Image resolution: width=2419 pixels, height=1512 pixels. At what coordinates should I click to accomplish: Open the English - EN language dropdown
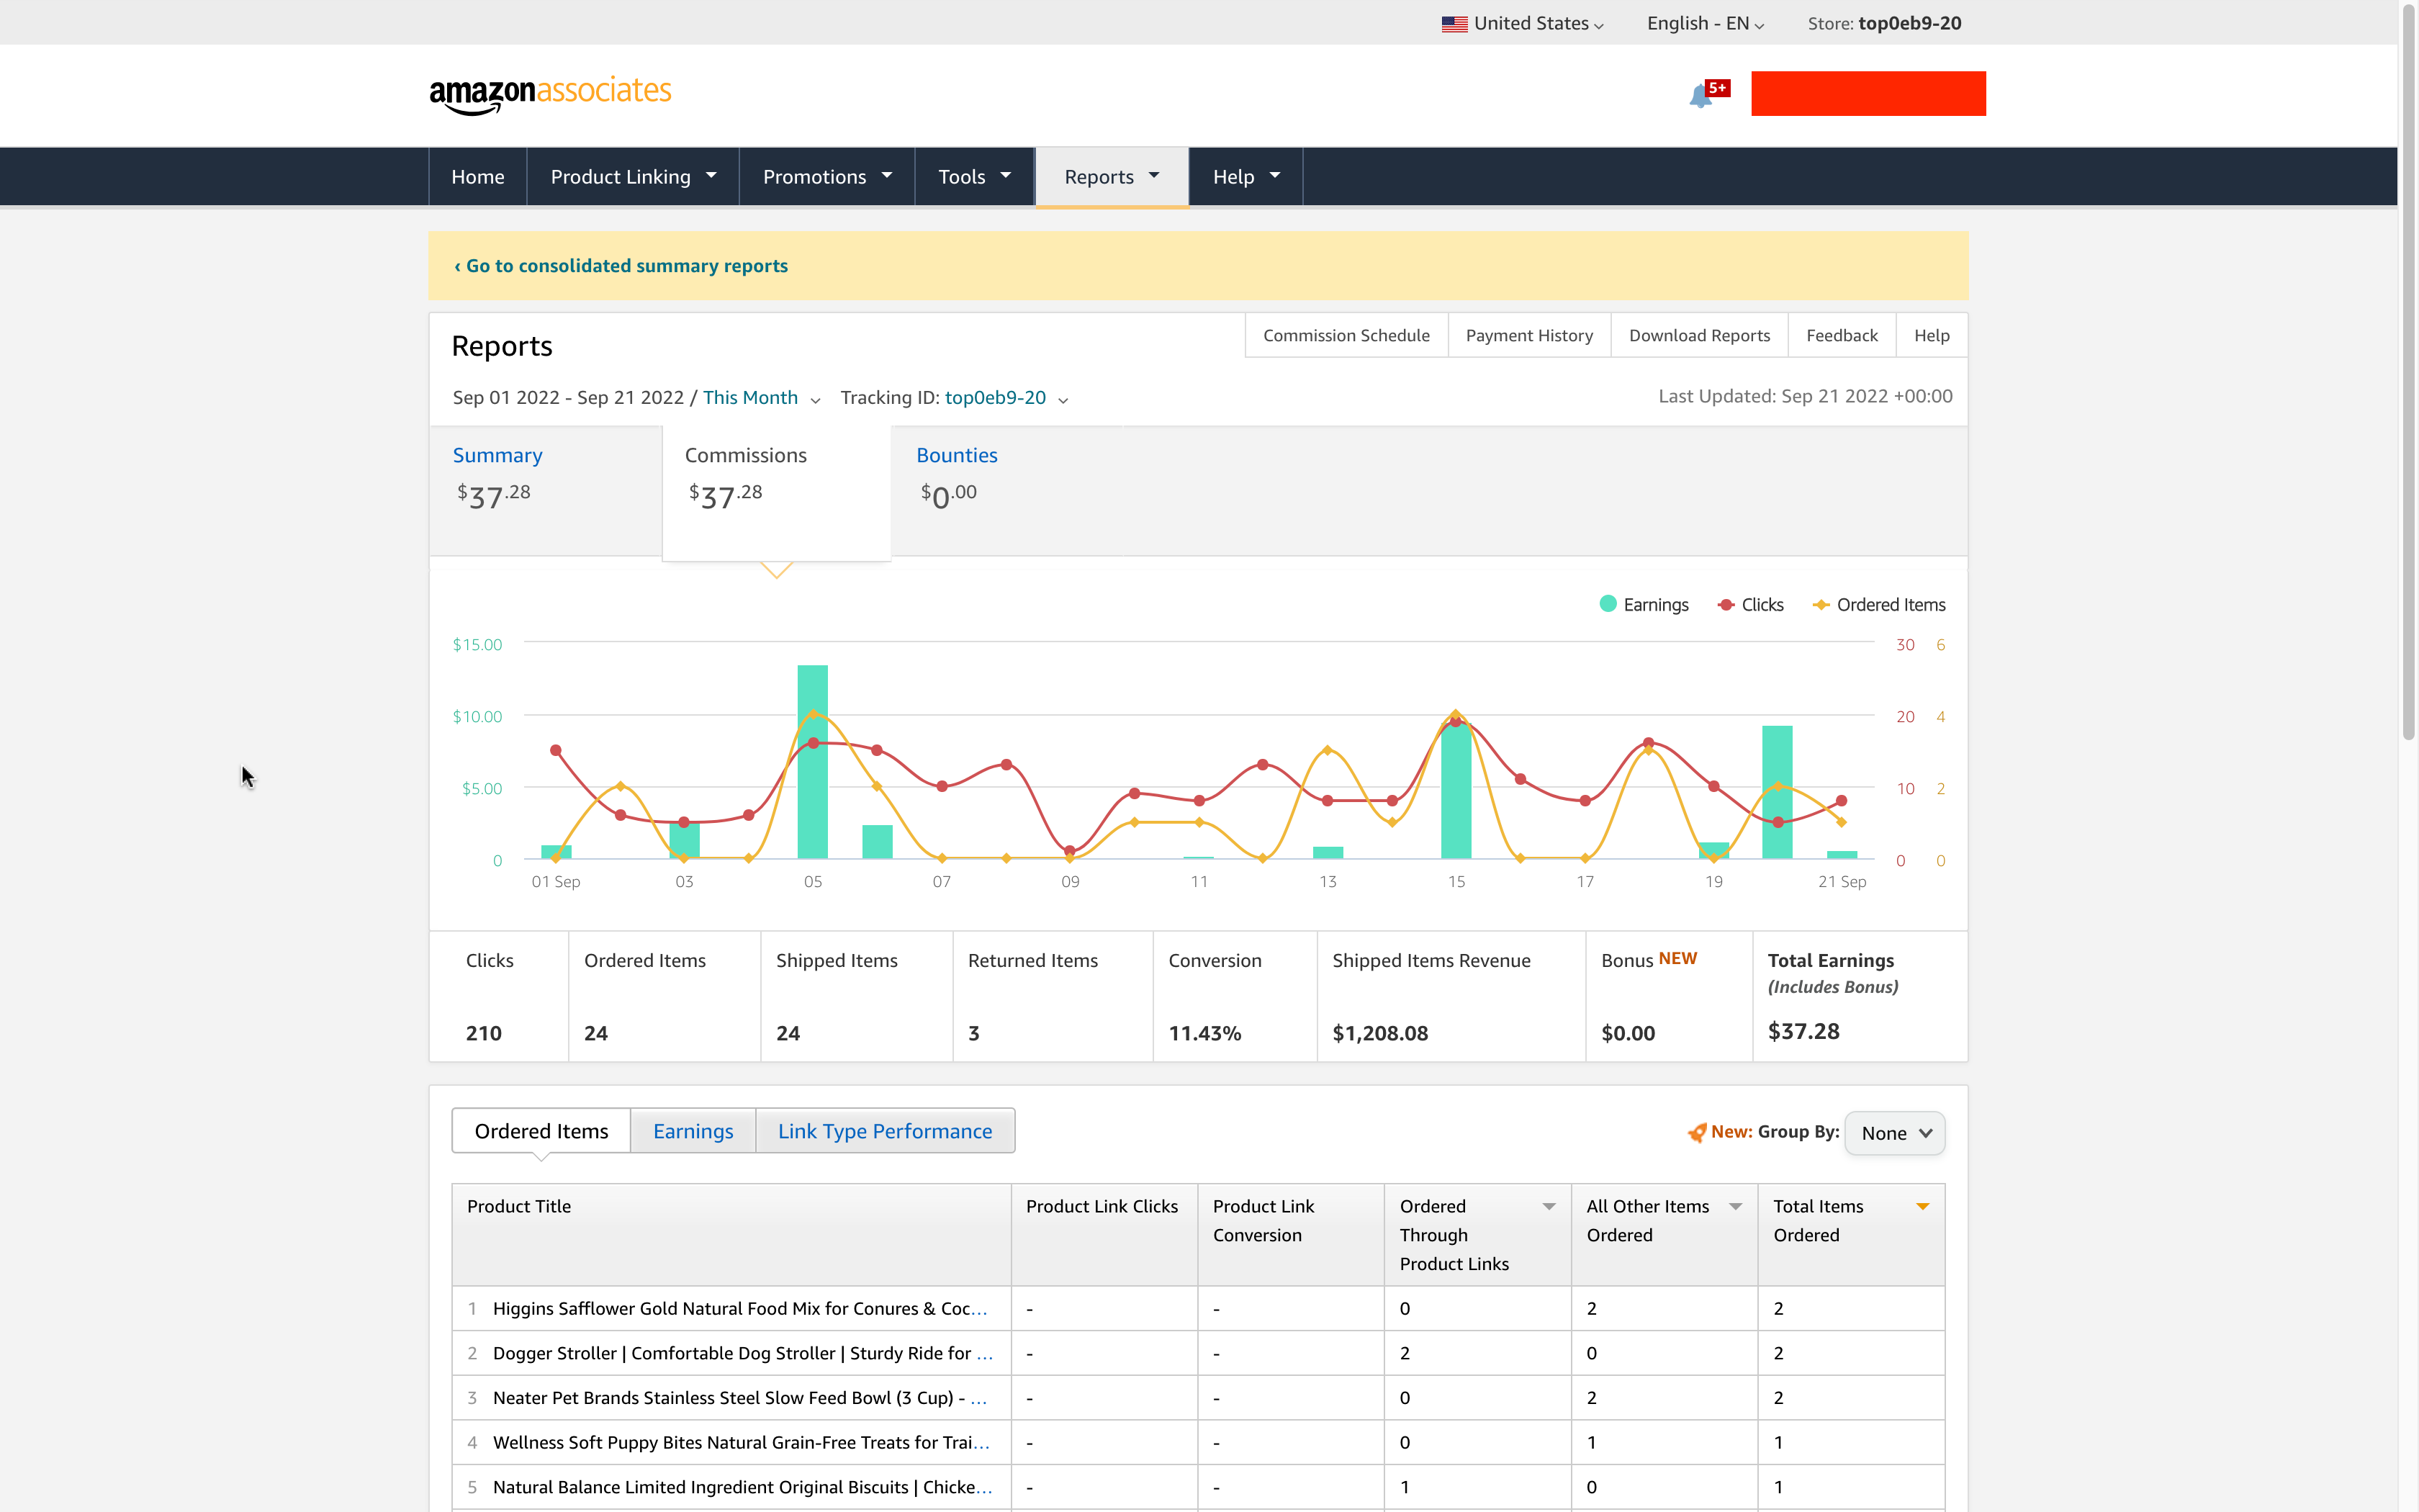click(x=1706, y=23)
